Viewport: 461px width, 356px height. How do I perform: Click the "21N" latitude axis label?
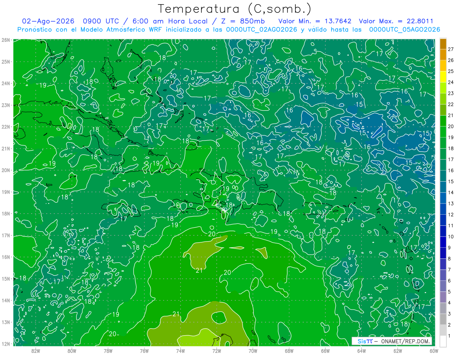coord(5,149)
